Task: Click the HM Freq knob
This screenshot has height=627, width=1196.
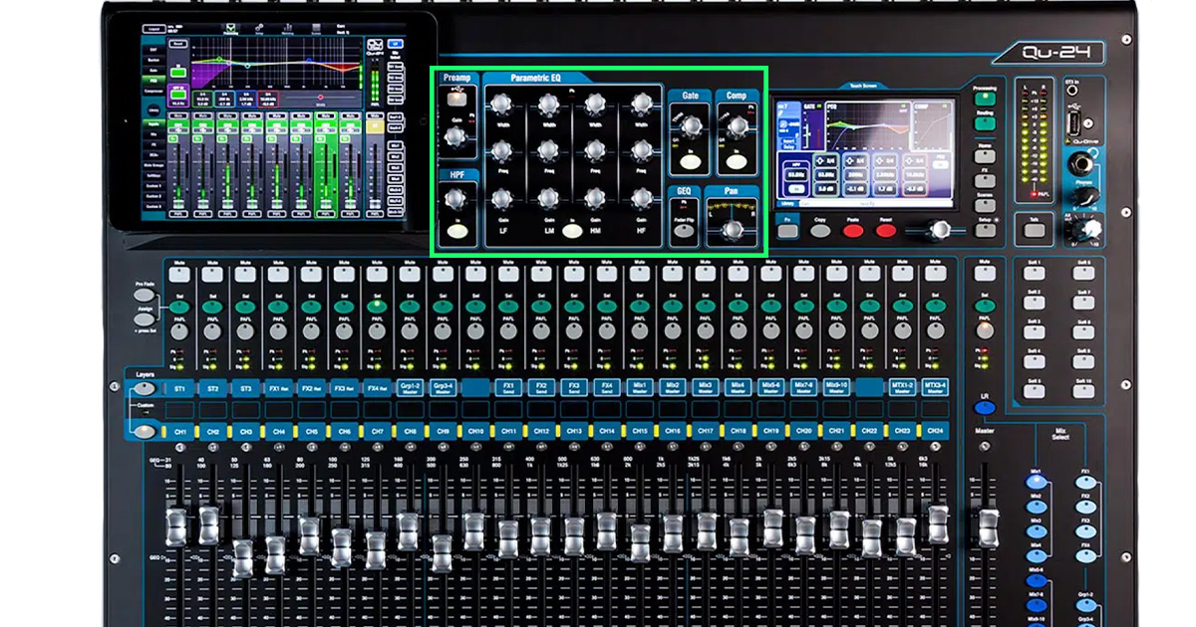Action: [x=595, y=150]
